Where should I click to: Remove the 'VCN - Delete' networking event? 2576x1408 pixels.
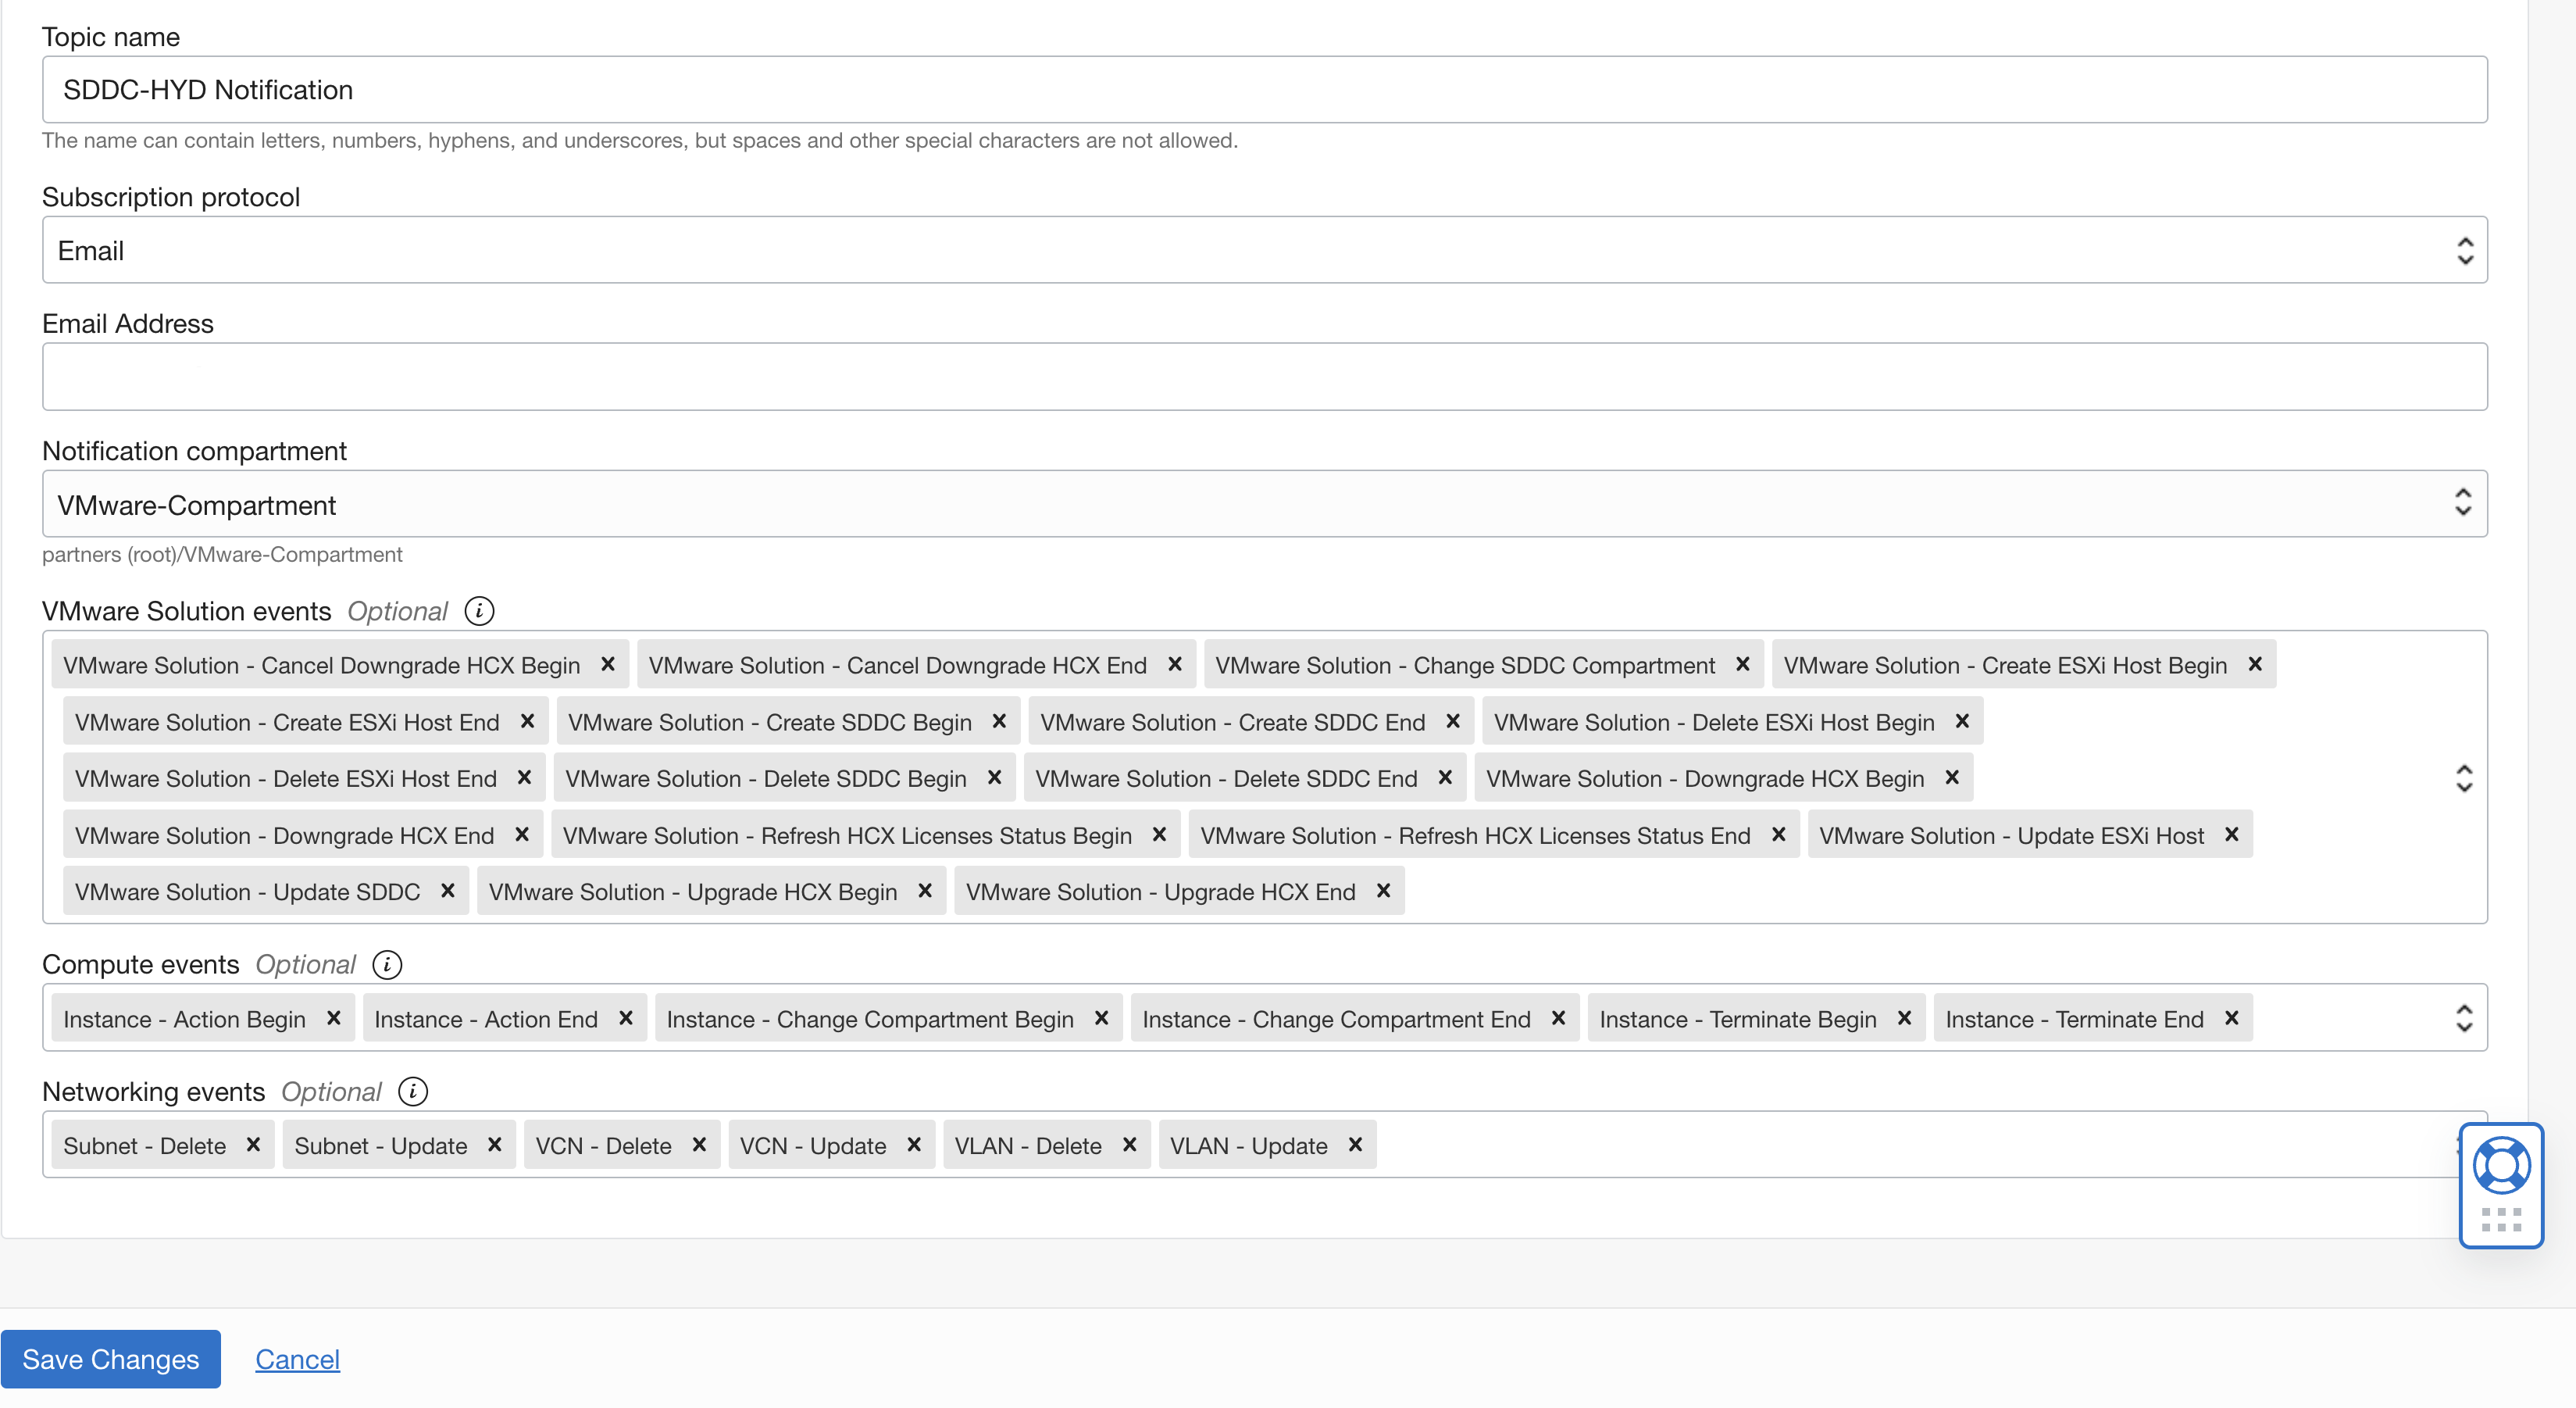[699, 1145]
